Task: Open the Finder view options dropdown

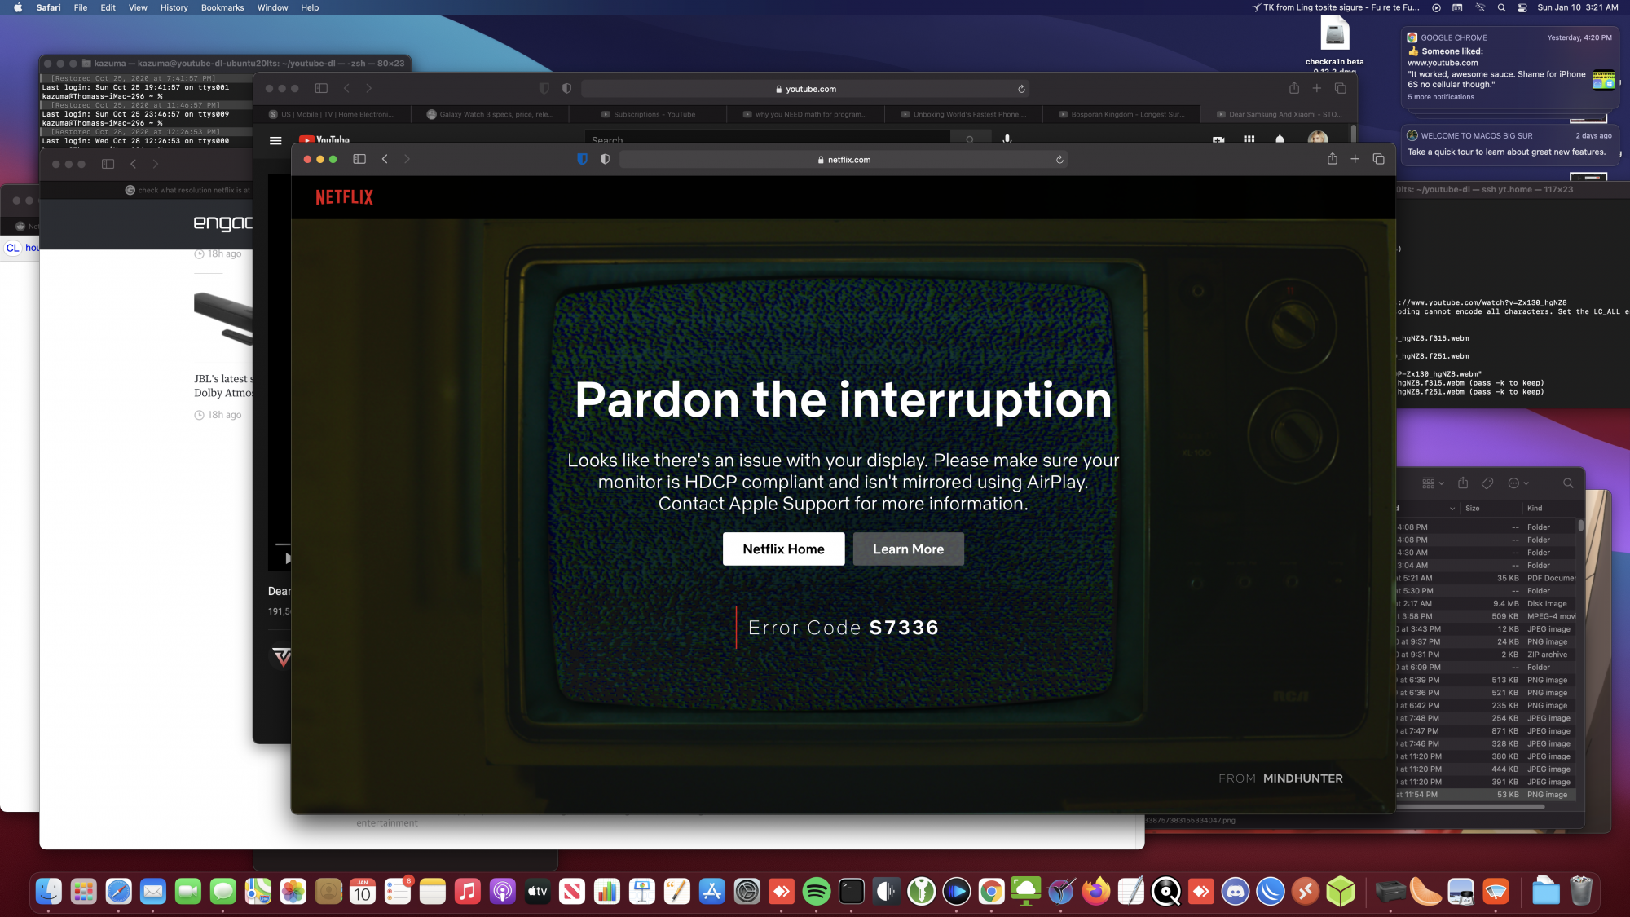Action: click(x=1433, y=483)
